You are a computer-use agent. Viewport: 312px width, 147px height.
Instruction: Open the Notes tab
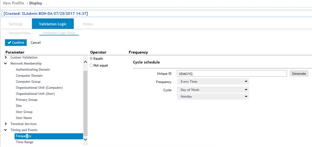coord(88,24)
